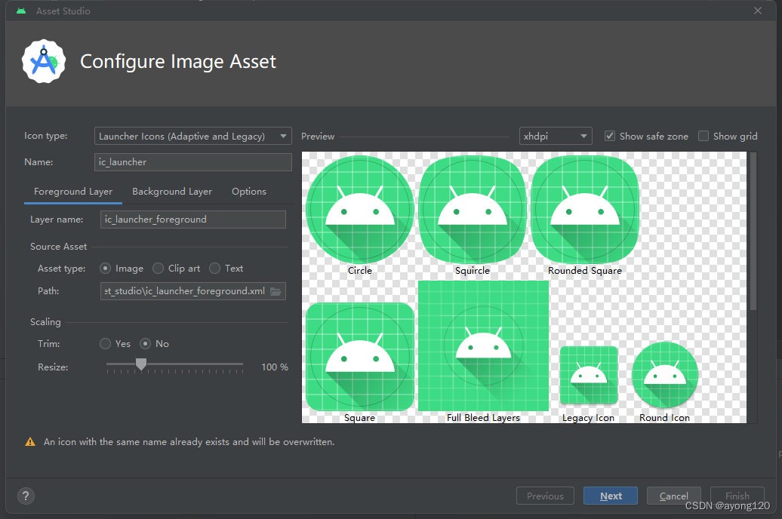Click the Resize slider handle

pyautogui.click(x=141, y=364)
